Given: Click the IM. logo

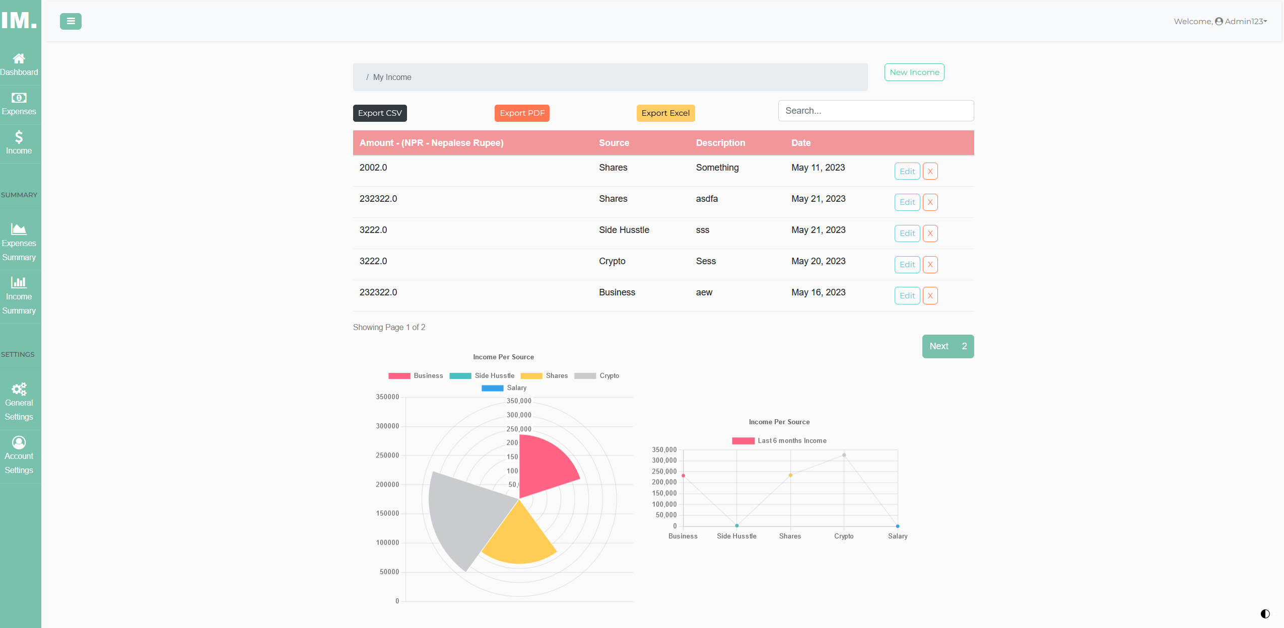Looking at the screenshot, I should click(x=20, y=21).
